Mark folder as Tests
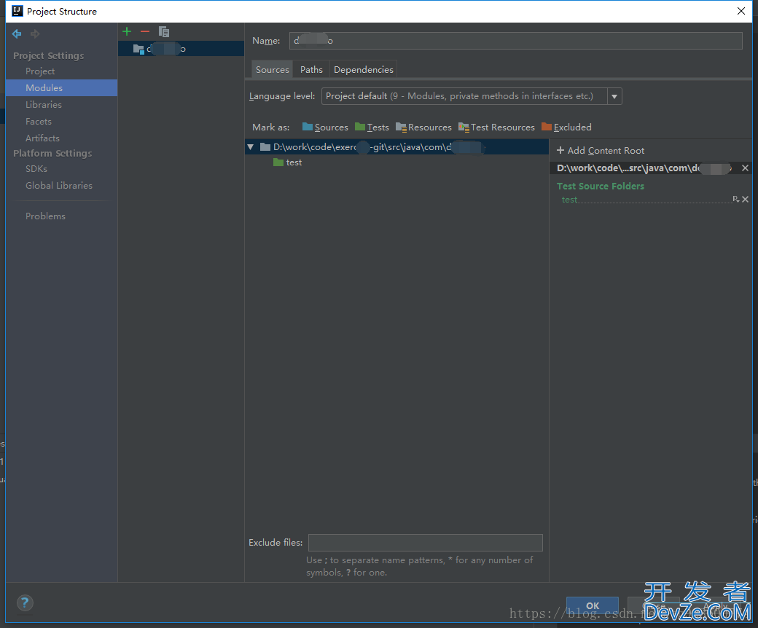 click(372, 127)
